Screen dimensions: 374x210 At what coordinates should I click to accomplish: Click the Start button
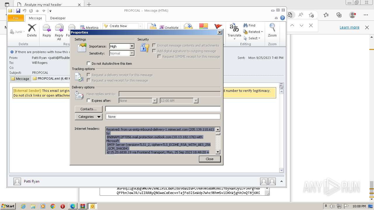[8, 206]
